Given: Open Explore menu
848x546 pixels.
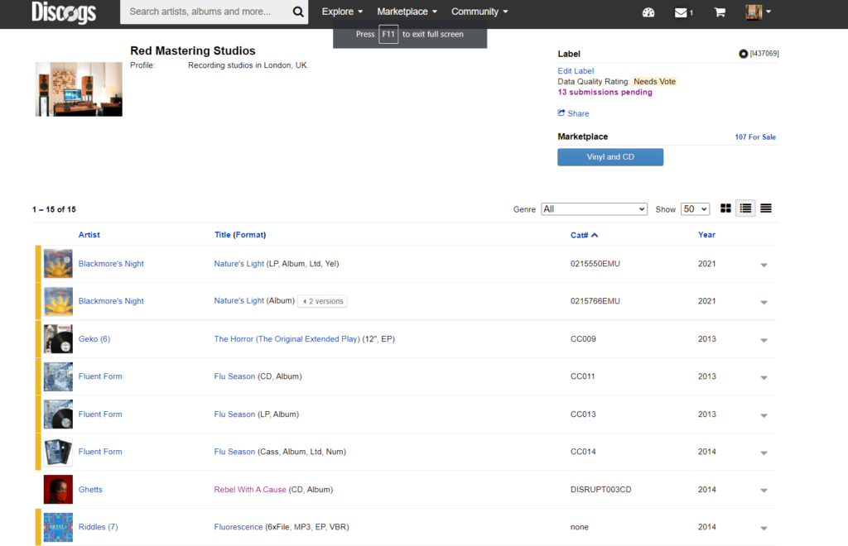Looking at the screenshot, I should click(x=342, y=12).
